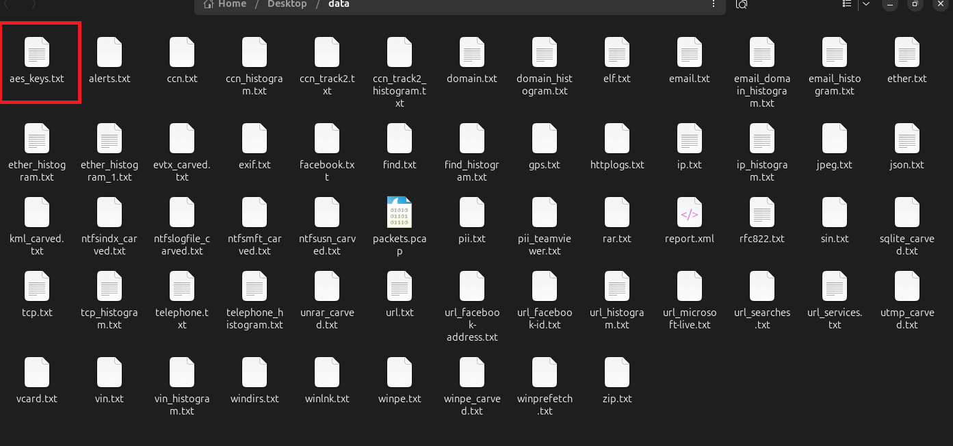The height and width of the screenshot is (446, 953).
Task: Select the report.xml code file icon
Action: (x=690, y=212)
